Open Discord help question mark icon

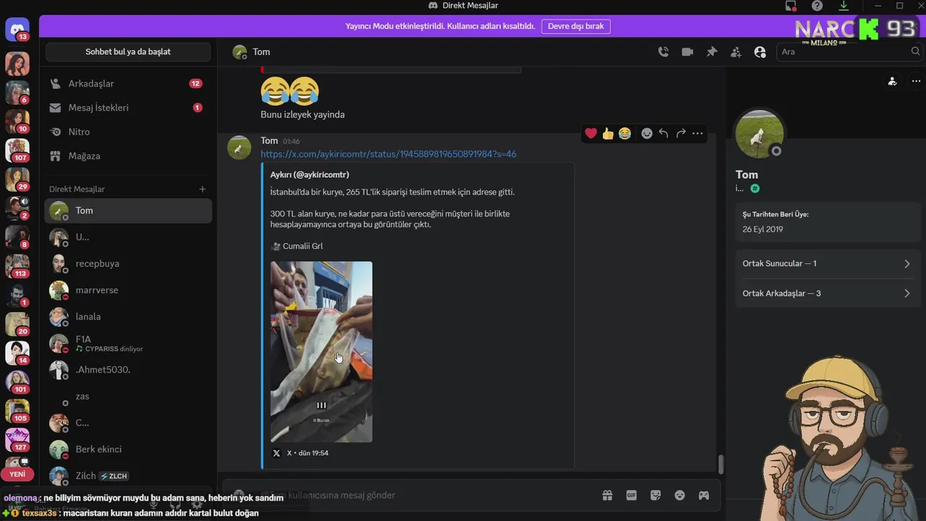(x=817, y=6)
